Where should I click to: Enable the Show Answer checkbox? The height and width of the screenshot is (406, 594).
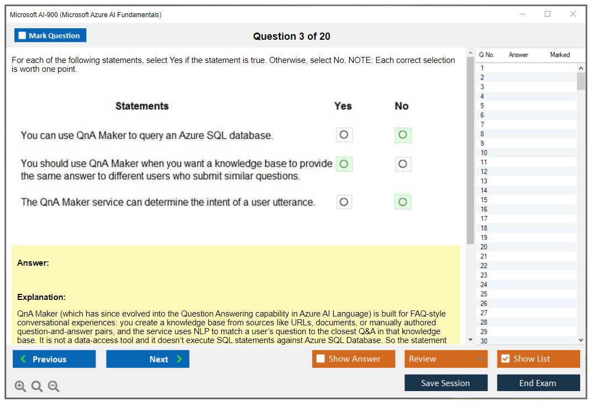coord(320,358)
